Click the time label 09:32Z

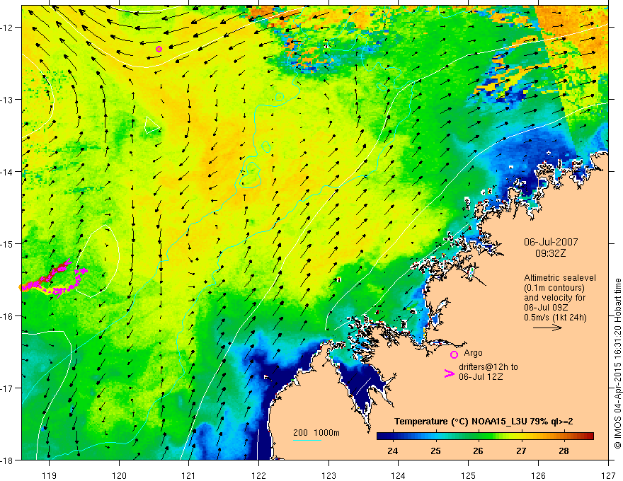tap(550, 253)
